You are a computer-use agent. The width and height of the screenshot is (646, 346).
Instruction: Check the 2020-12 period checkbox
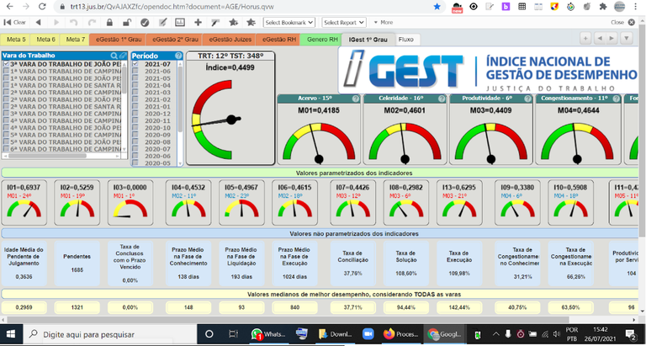click(135, 114)
